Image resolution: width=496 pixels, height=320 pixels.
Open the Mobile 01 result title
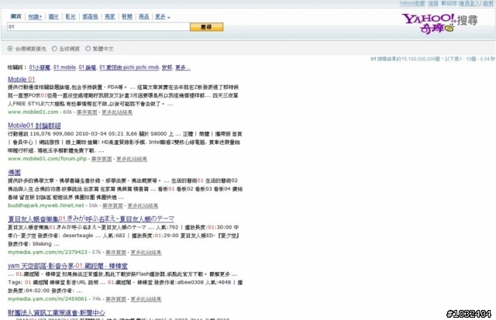tap(22, 79)
